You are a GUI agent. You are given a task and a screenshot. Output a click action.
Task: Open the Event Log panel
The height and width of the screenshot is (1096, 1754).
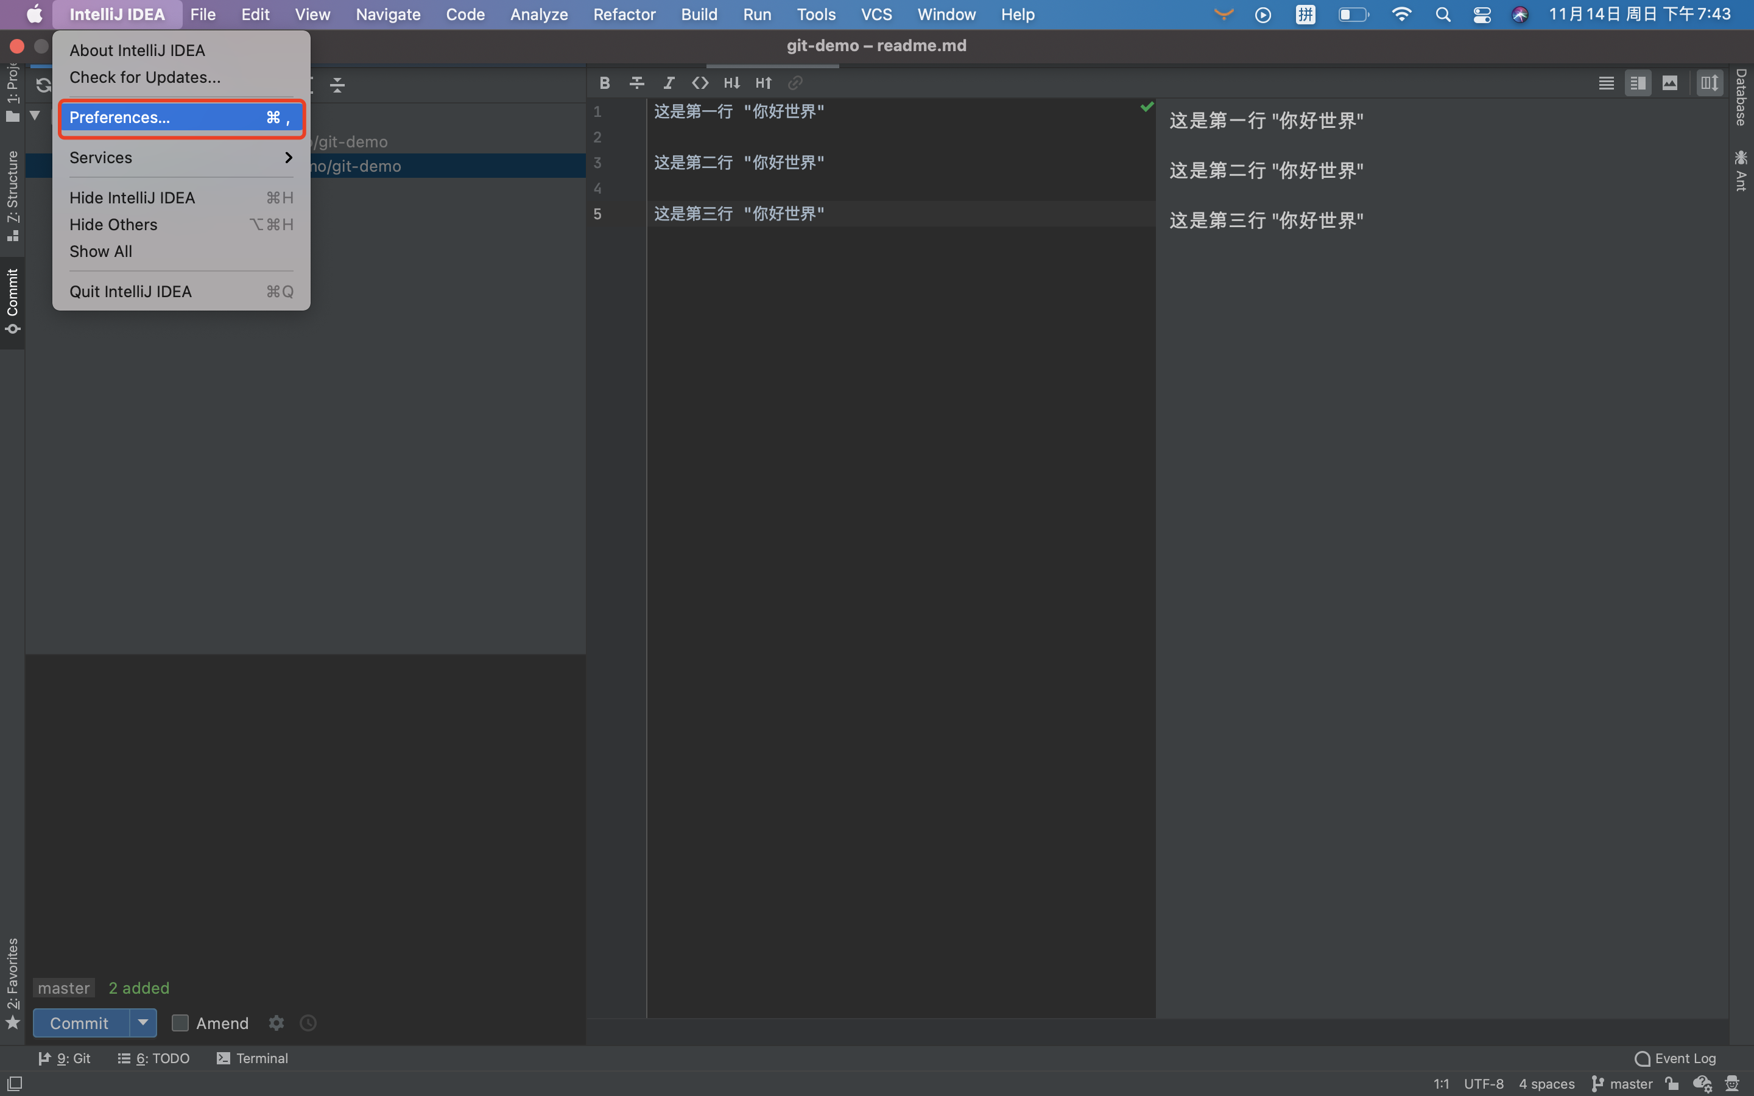coord(1675,1058)
